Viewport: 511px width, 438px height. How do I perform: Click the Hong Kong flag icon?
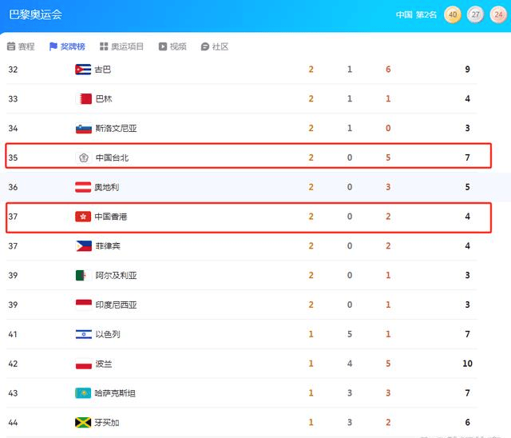pos(83,217)
